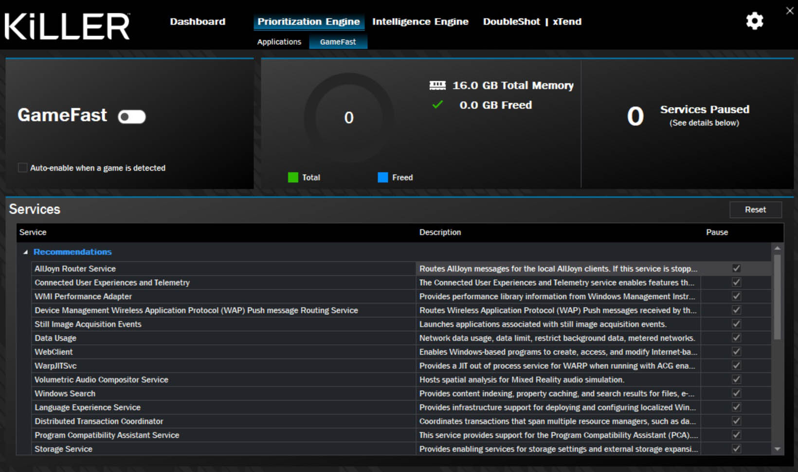Screen dimensions: 798x472
Task: Uncheck Pause for Distributed Transaction Coordinator
Action: tap(737, 421)
